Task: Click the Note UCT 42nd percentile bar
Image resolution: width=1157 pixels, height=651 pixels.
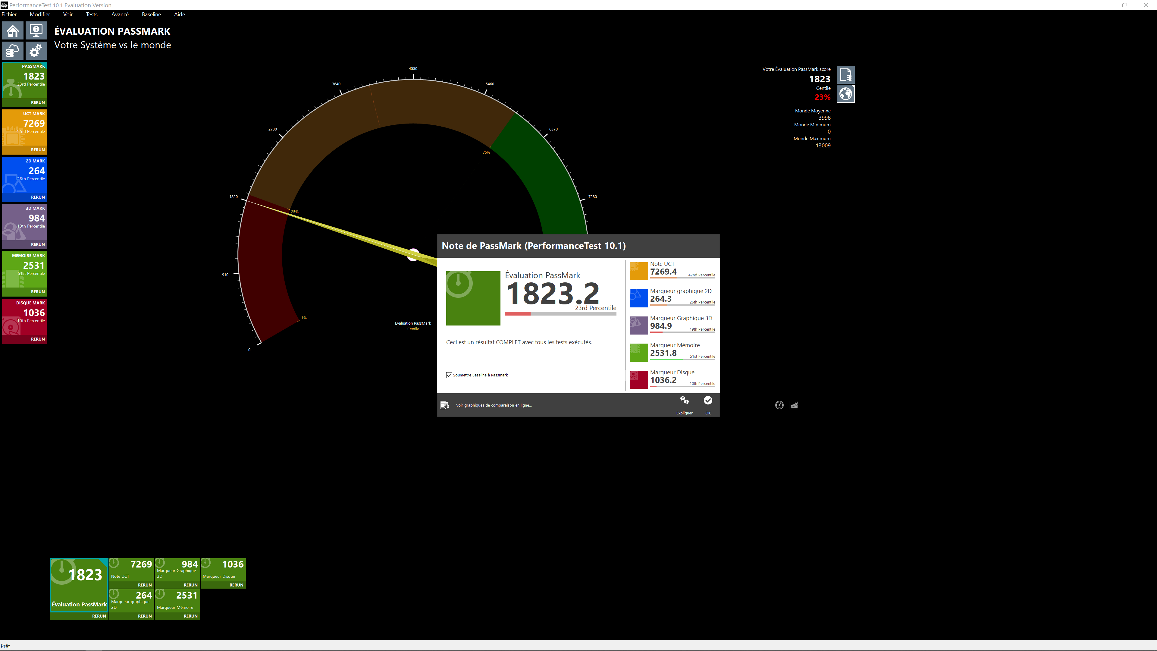Action: coord(683,278)
